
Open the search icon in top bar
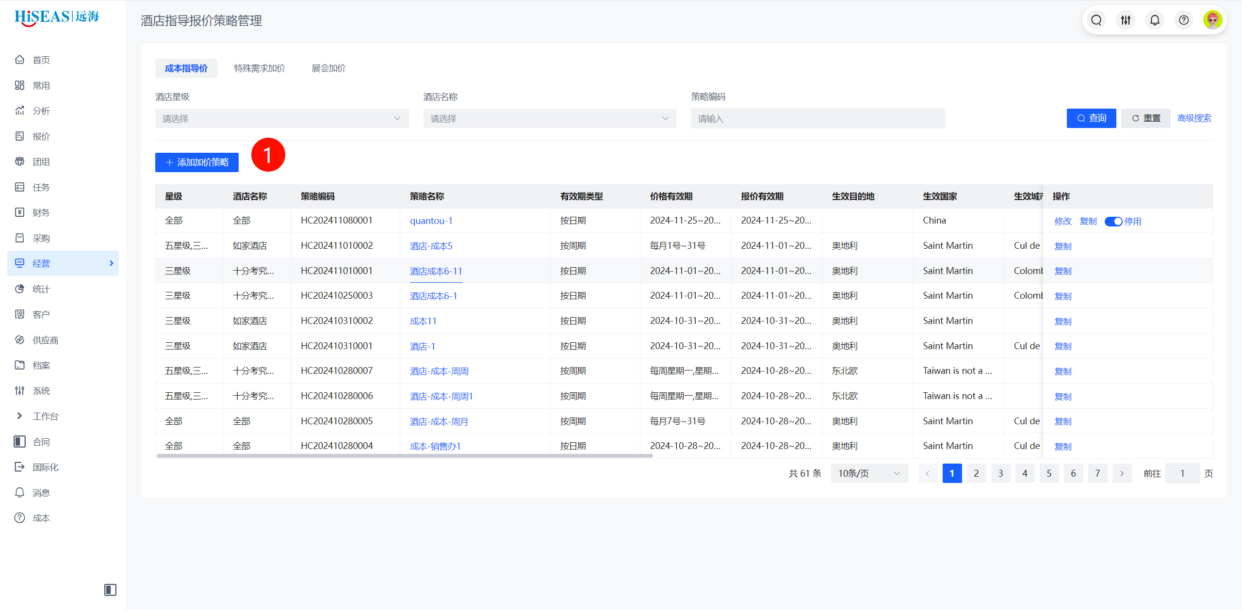[x=1096, y=20]
